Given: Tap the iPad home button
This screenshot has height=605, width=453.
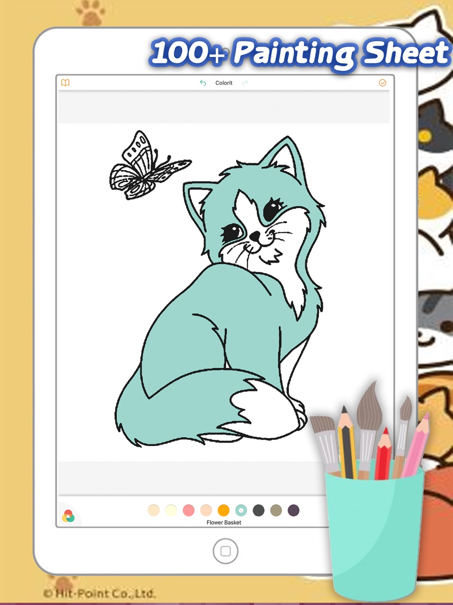Looking at the screenshot, I should 226,551.
